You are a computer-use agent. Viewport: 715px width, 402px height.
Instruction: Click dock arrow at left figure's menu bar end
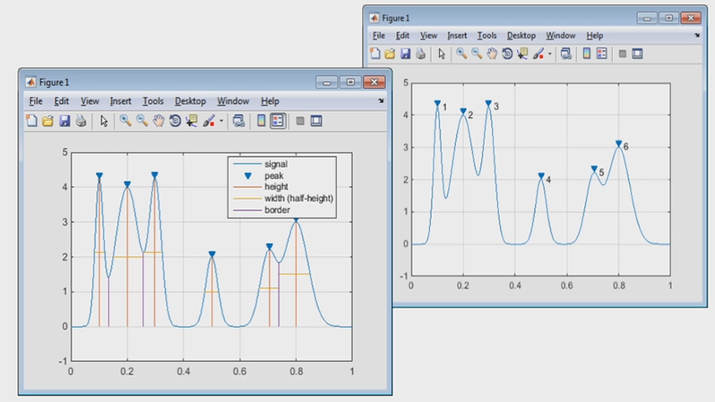click(x=381, y=101)
